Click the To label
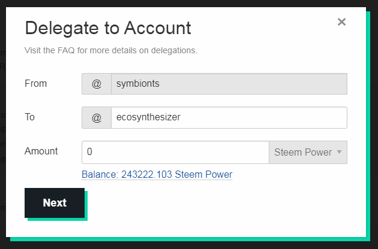Image resolution: width=378 pixels, height=249 pixels. tap(29, 117)
